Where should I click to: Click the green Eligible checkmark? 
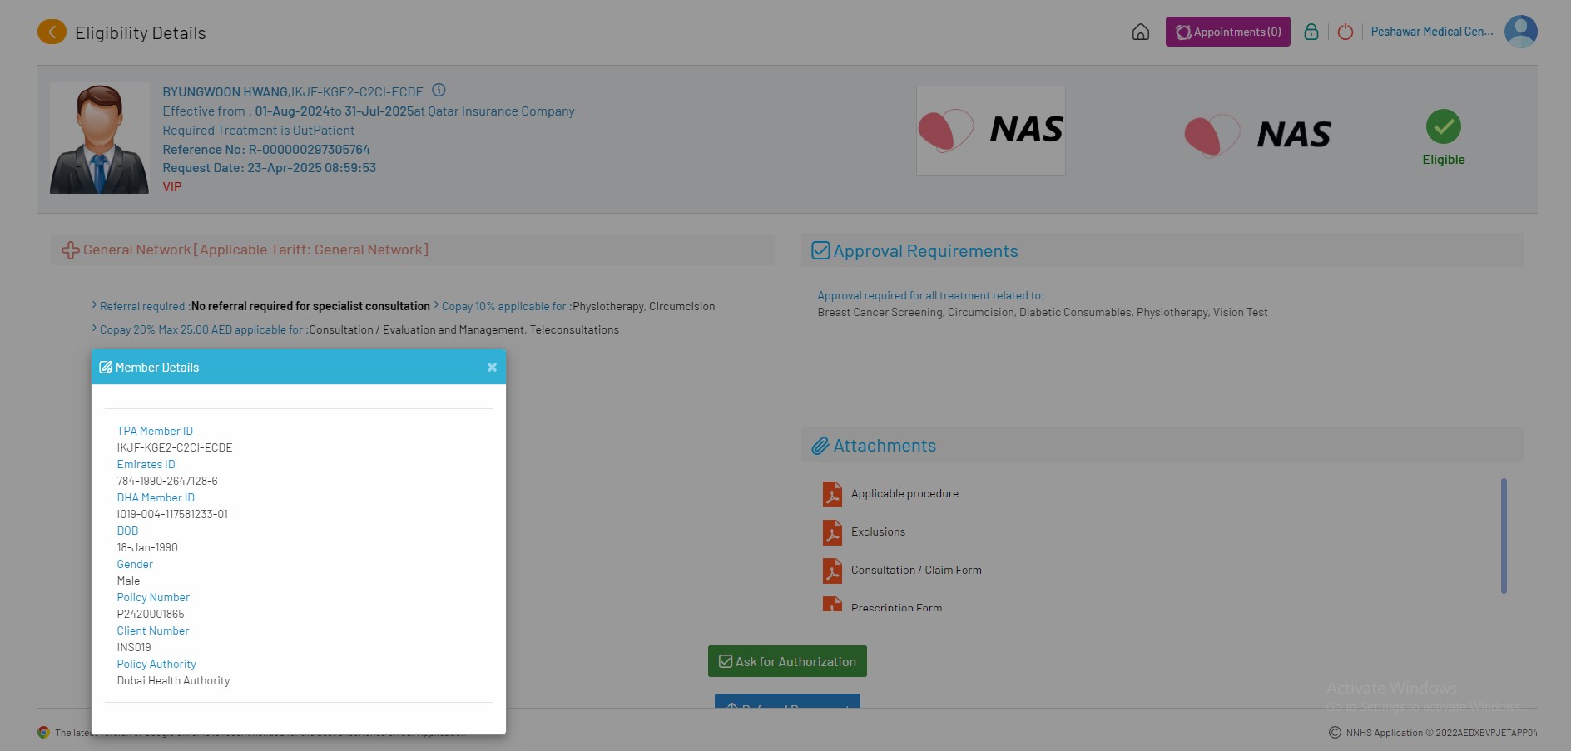[1443, 127]
